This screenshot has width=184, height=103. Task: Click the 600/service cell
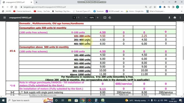pos(124,84)
